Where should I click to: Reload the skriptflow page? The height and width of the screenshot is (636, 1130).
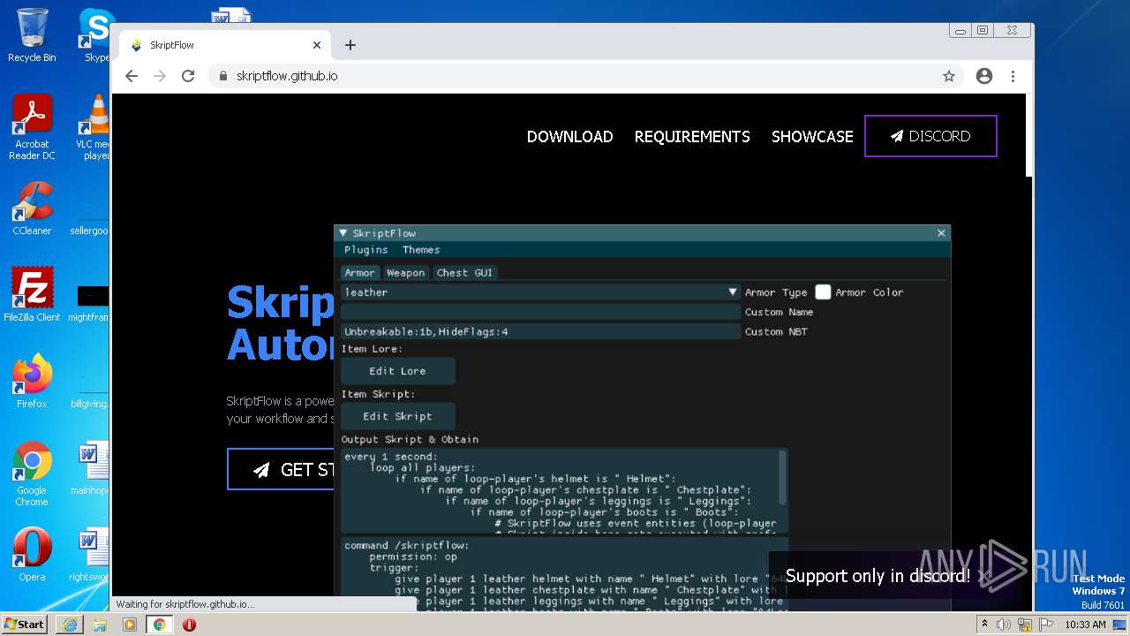pyautogui.click(x=188, y=76)
